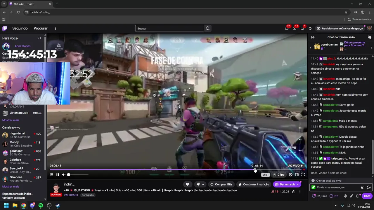Open chat settings gear

(x=358, y=196)
